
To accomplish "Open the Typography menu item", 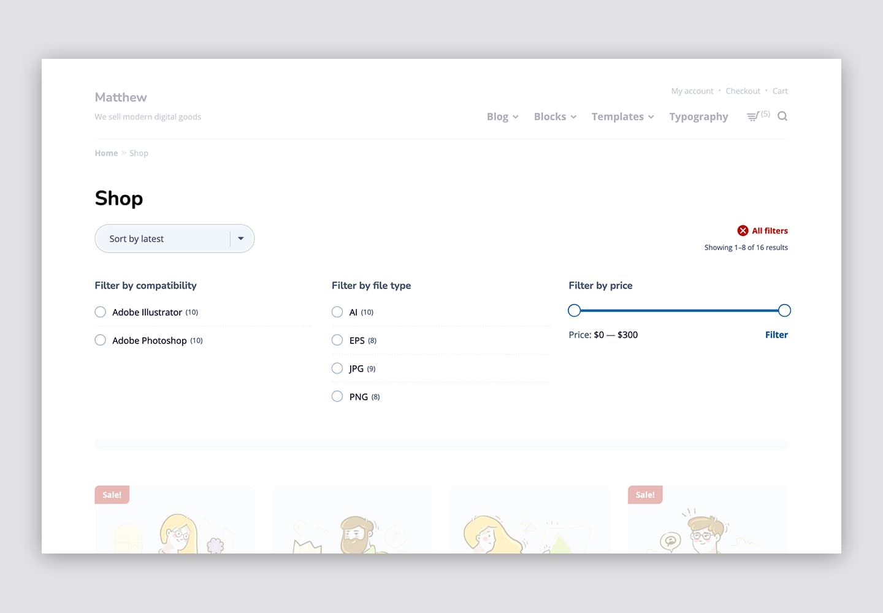I will (x=698, y=116).
